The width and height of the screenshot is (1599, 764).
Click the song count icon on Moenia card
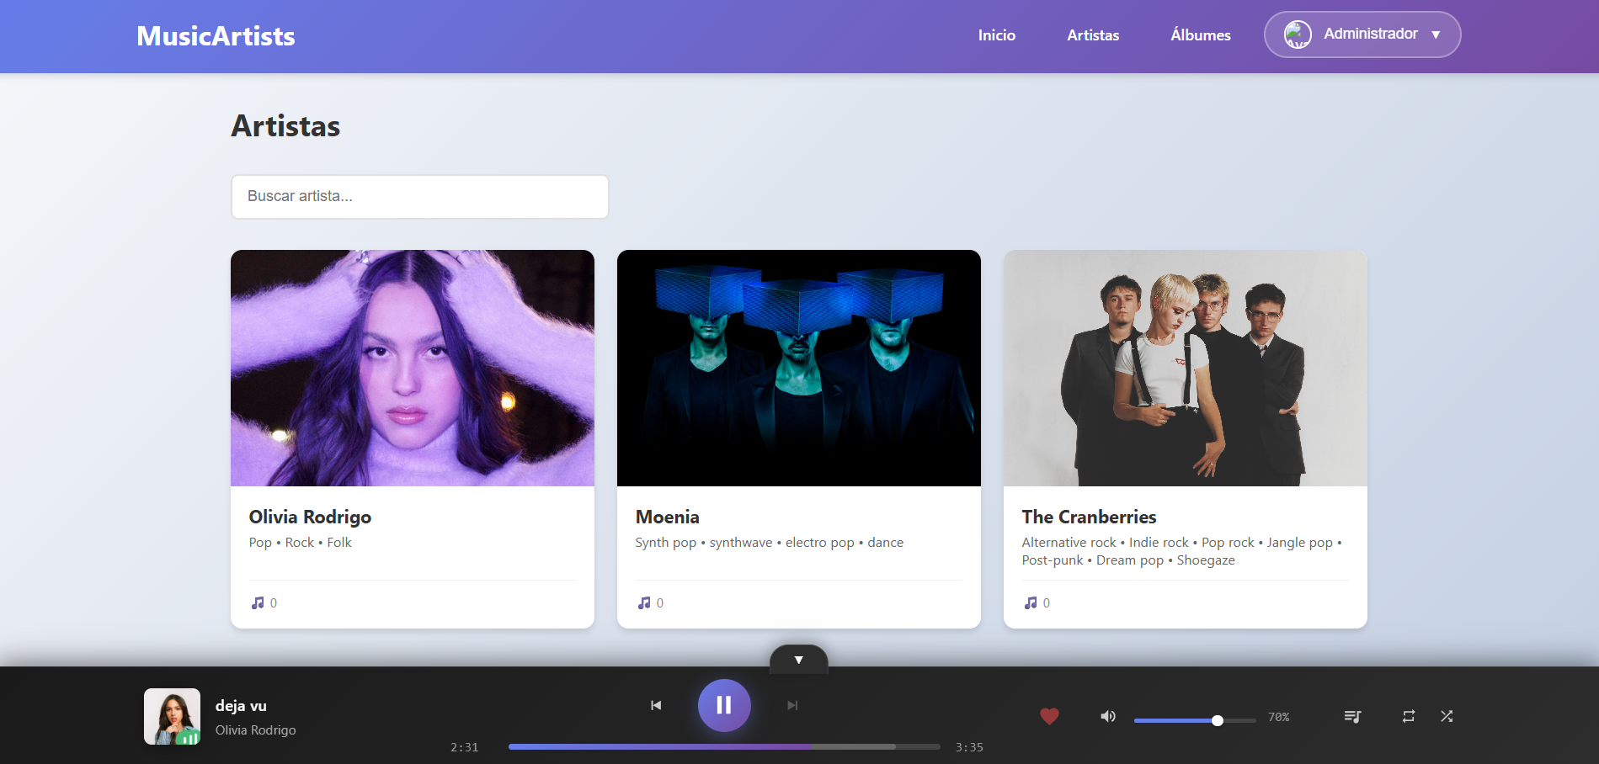click(x=644, y=603)
